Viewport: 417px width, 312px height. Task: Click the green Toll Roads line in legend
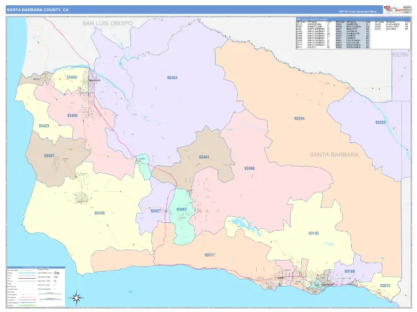[27, 305]
